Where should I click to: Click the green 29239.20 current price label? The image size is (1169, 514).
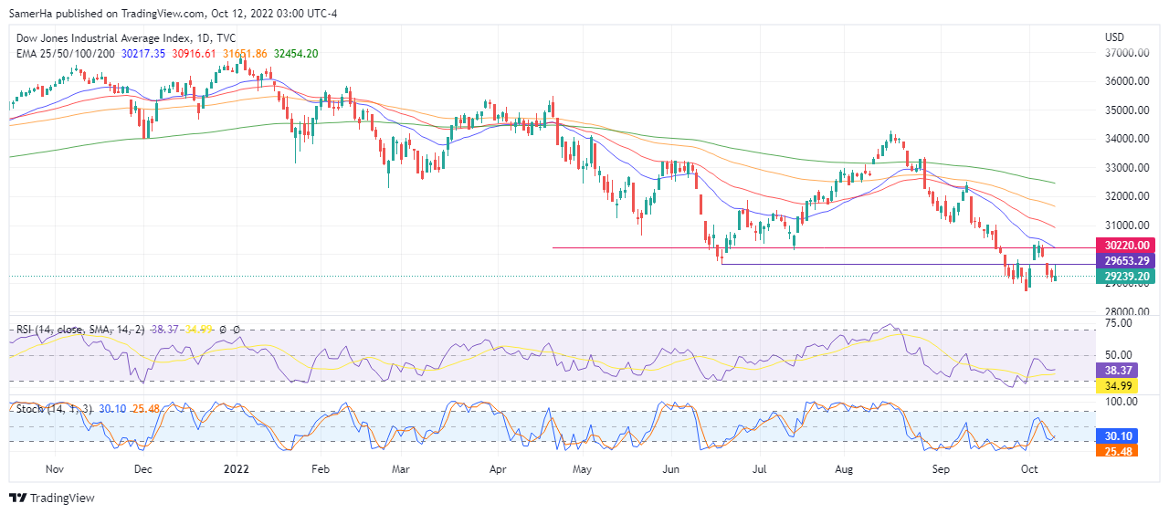tap(1129, 277)
